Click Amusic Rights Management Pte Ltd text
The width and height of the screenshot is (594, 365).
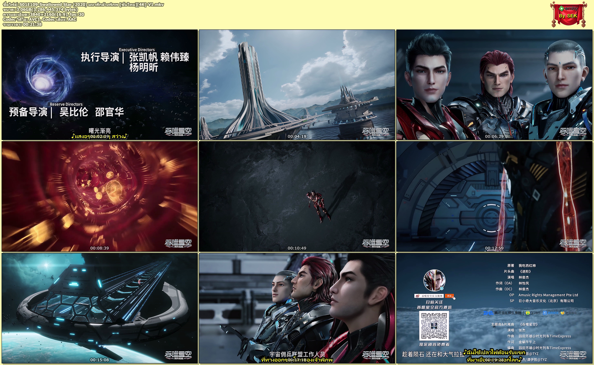point(548,295)
